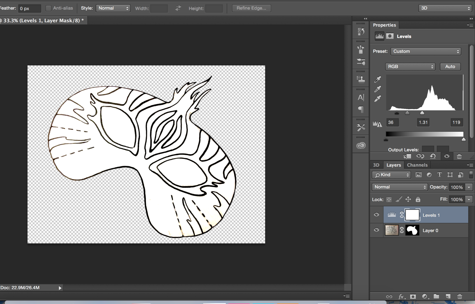
Task: Select the white point eyedropper in Levels
Action: (378, 98)
